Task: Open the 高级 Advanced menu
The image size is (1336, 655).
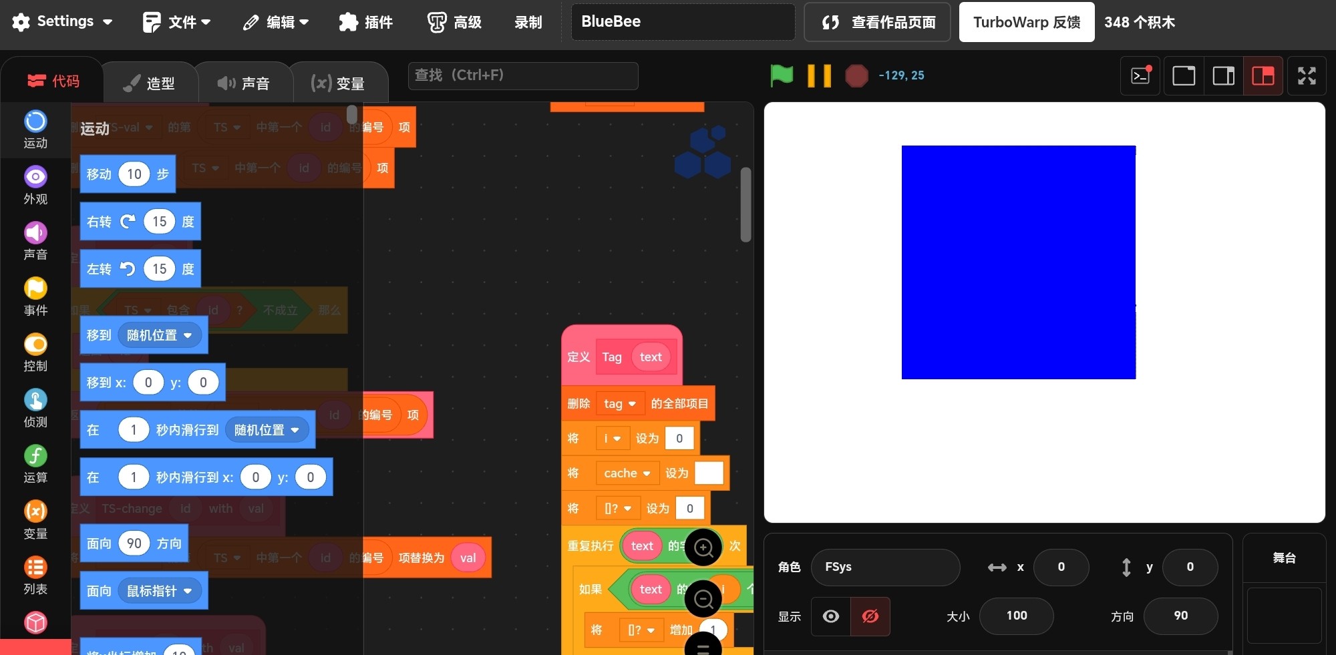Action: (x=455, y=22)
